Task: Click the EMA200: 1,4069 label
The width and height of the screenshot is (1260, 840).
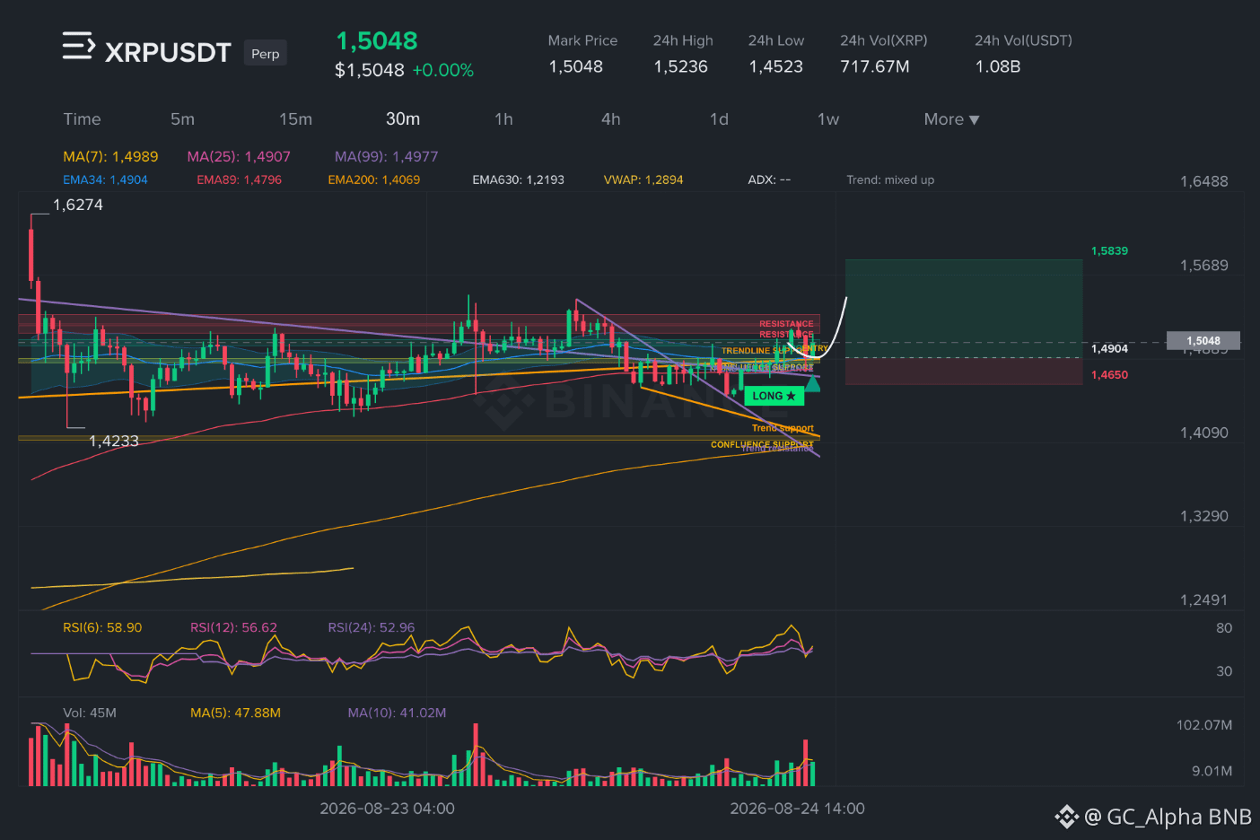Action: coord(374,179)
